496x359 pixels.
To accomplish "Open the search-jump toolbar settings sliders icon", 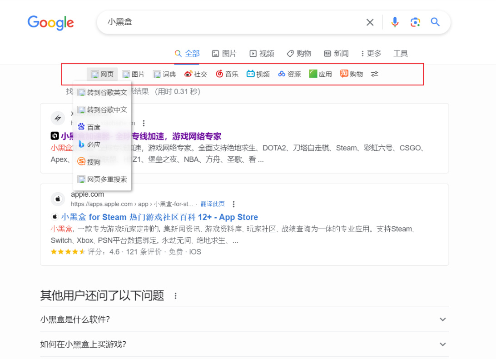I will pos(375,74).
